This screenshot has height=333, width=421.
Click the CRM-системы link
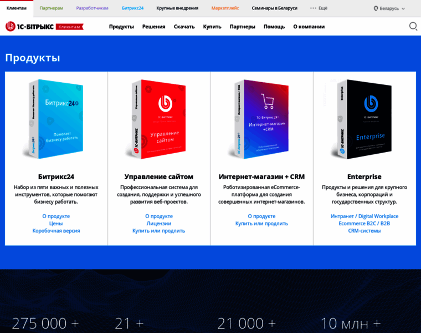tap(364, 230)
